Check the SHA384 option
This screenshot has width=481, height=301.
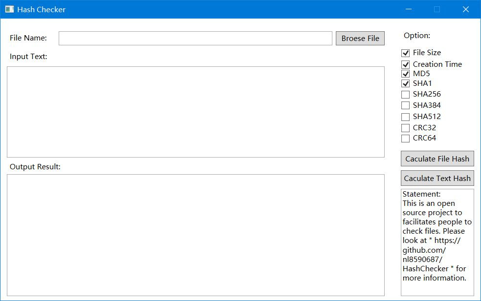(x=405, y=105)
